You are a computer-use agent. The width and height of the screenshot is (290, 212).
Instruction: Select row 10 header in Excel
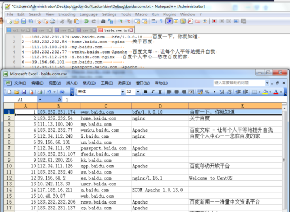tap(9, 166)
